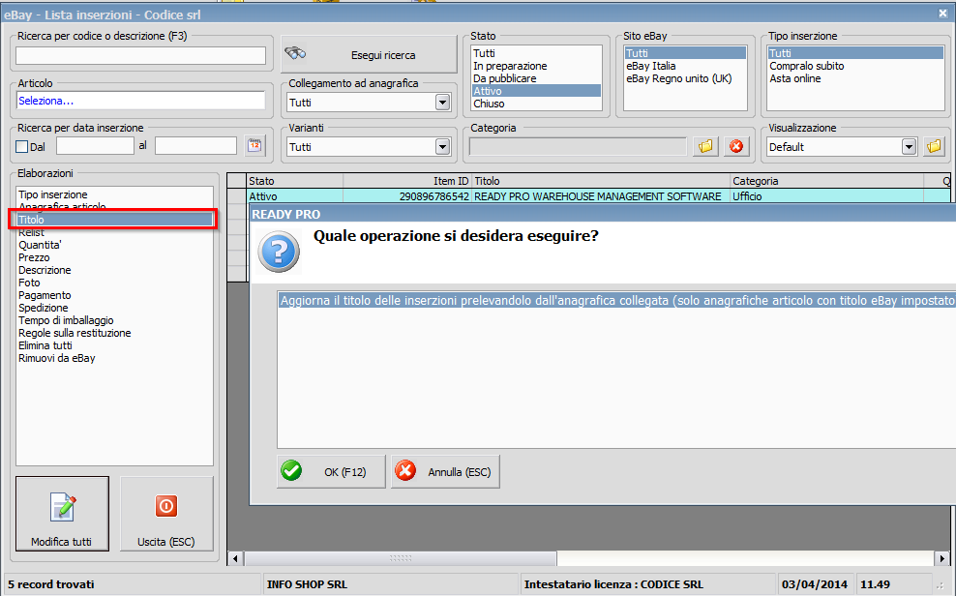Image resolution: width=956 pixels, height=596 pixels.
Task: Open the Visualizzazione folder icon
Action: click(934, 146)
